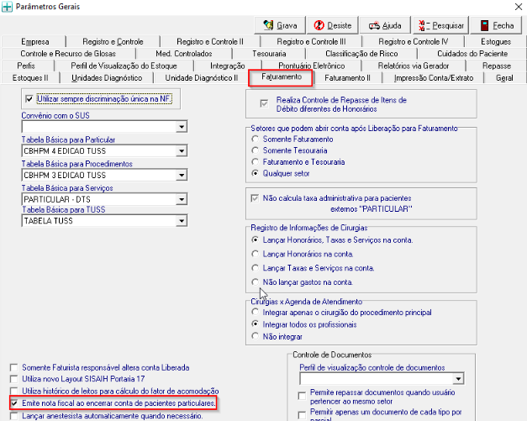Click the Fecha door icon
The image size is (527, 421).
coord(484,25)
